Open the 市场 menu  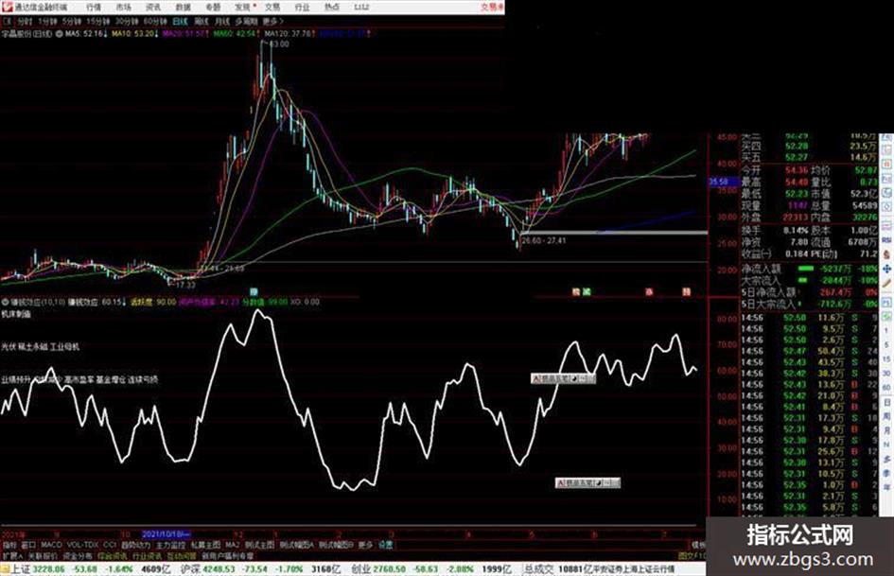pyautogui.click(x=123, y=8)
